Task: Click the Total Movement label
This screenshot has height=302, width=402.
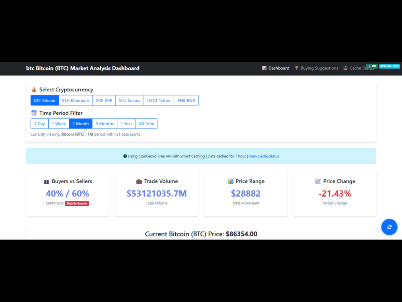Action: (246, 203)
